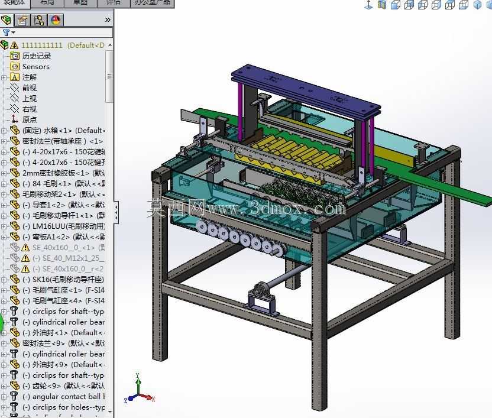Select the Back view cube icon
The height and width of the screenshot is (418, 492).
pyautogui.click(x=409, y=4)
